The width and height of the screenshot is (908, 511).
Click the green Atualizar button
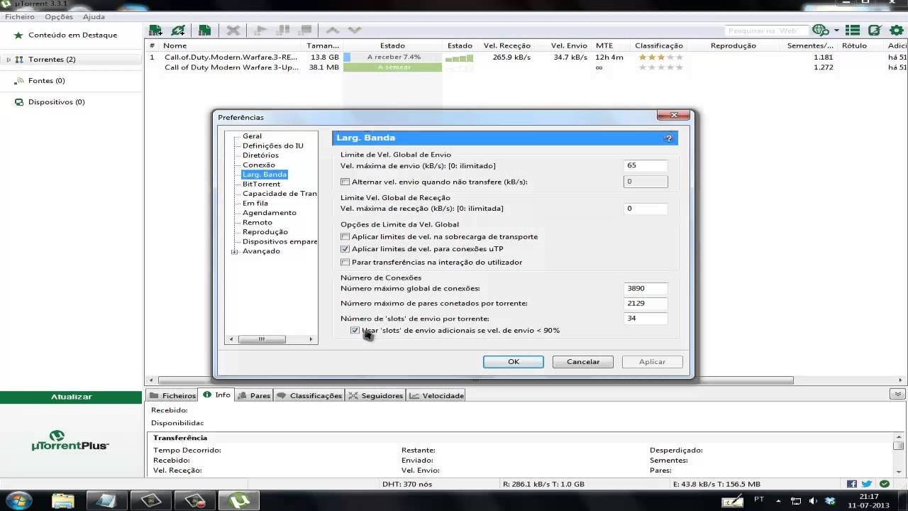(x=71, y=397)
